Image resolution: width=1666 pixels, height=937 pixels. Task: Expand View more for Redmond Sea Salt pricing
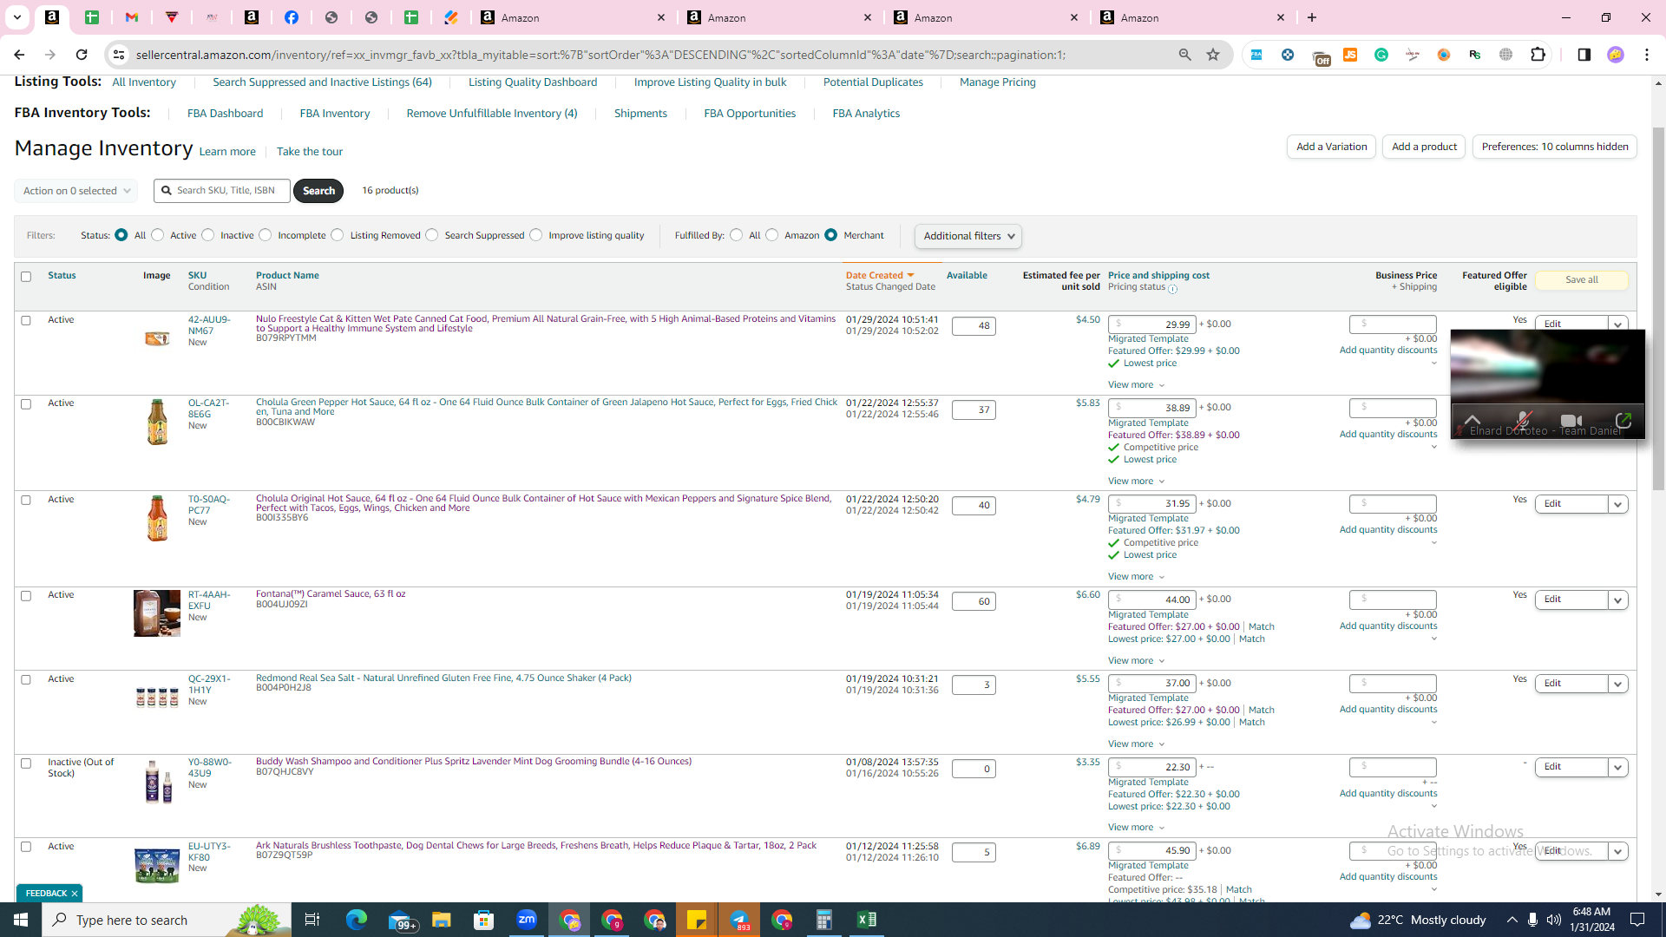pos(1136,744)
